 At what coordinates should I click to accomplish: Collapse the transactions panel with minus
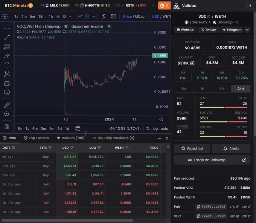(159, 138)
